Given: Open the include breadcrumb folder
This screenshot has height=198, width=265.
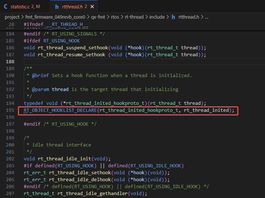Looking at the screenshot, I should tap(157, 17).
